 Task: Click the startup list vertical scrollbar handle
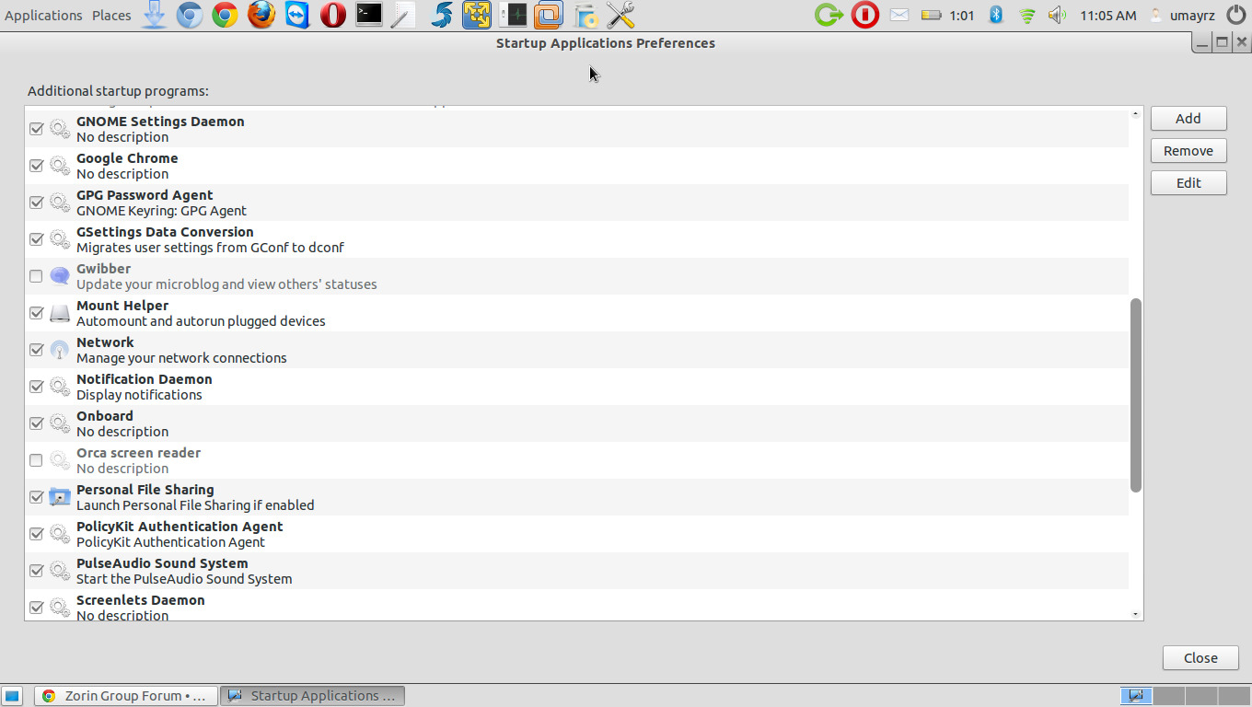[x=1135, y=395]
